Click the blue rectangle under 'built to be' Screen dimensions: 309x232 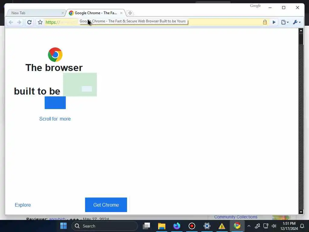tap(55, 103)
